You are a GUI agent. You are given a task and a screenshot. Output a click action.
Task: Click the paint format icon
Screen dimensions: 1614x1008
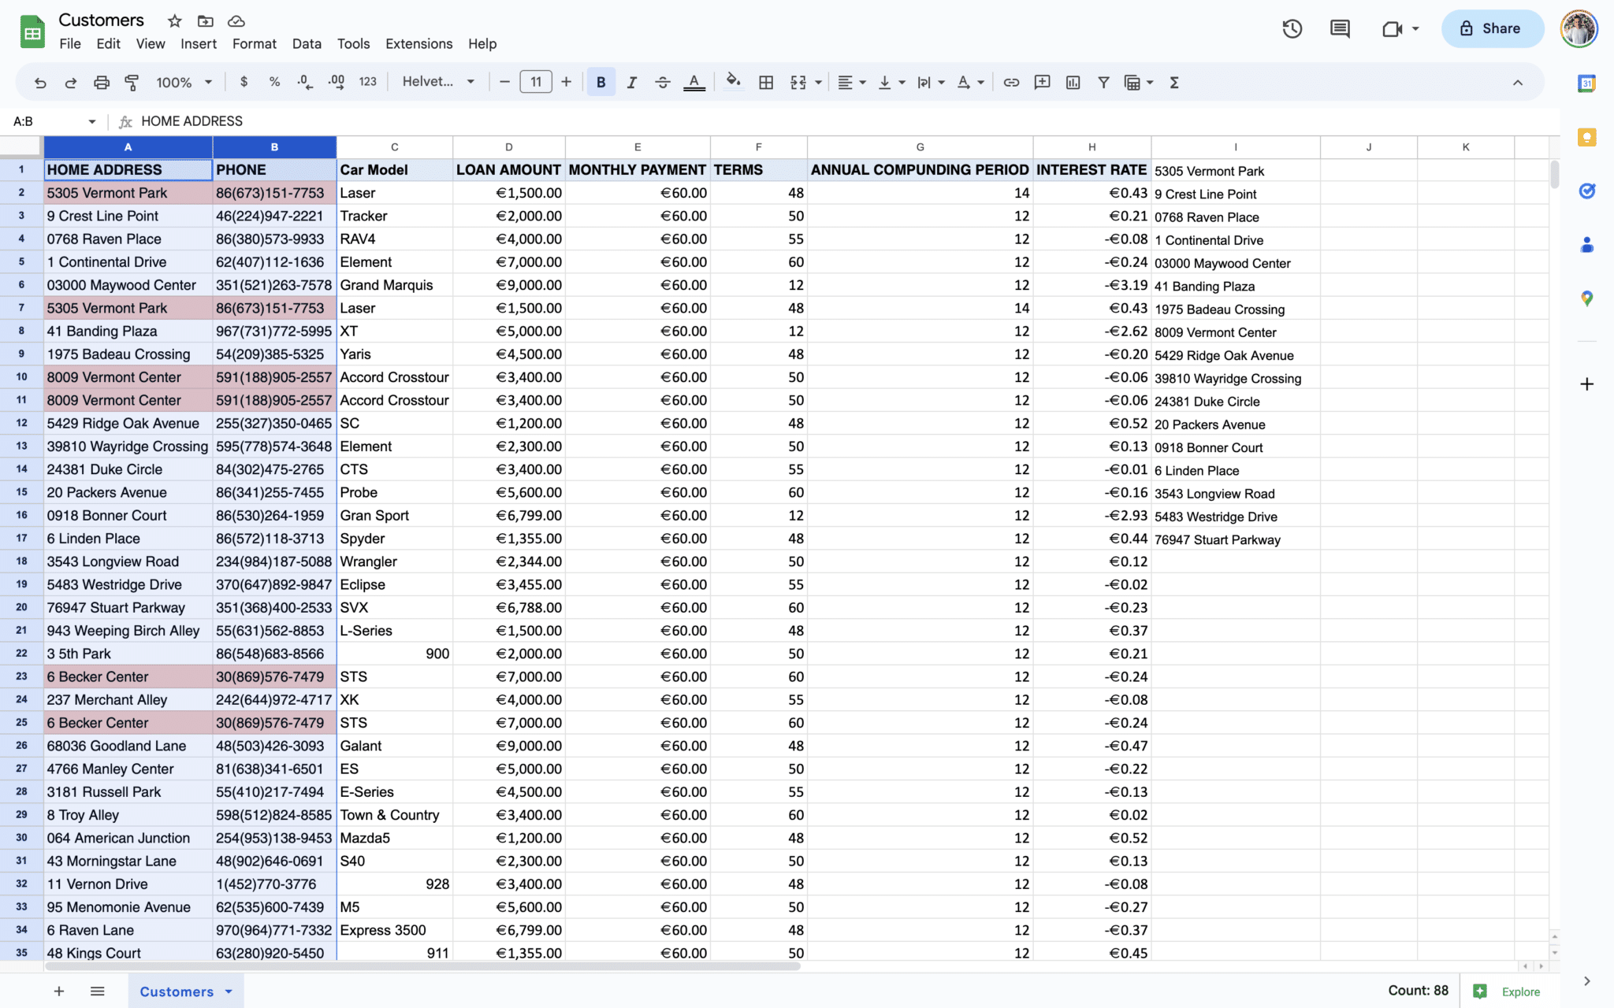[x=132, y=82]
